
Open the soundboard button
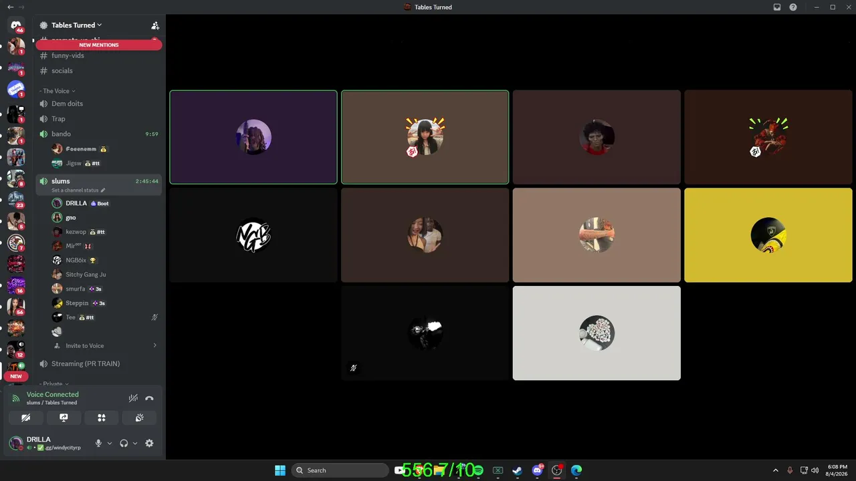tap(139, 418)
